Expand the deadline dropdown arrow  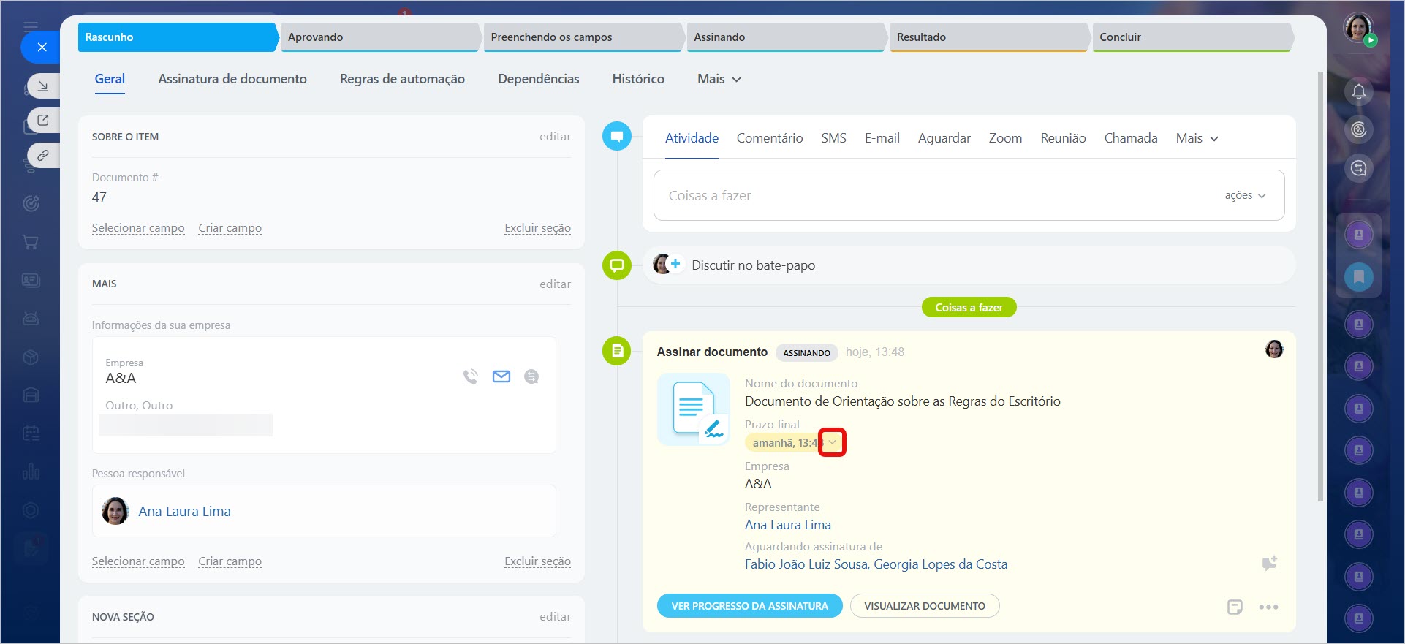pyautogui.click(x=832, y=442)
